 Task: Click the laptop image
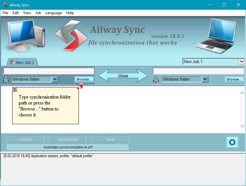pos(216,36)
